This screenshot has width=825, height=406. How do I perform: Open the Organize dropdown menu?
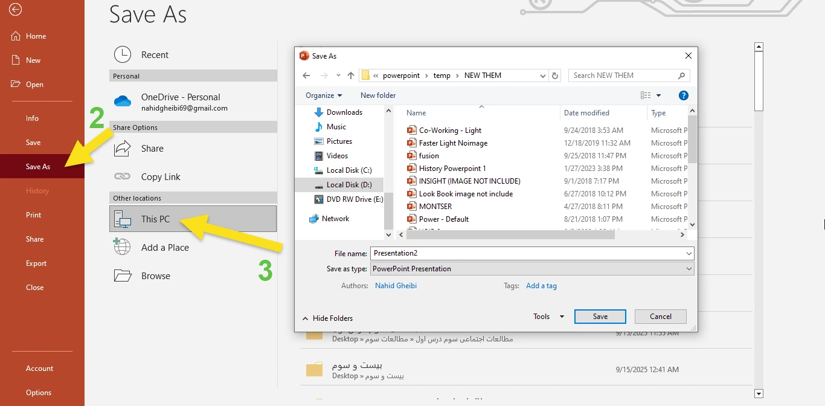click(x=324, y=95)
